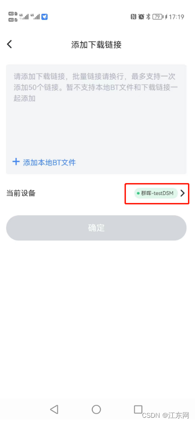Tap the blue bird app notification icon
This screenshot has height=423, width=196.
click(45, 17)
